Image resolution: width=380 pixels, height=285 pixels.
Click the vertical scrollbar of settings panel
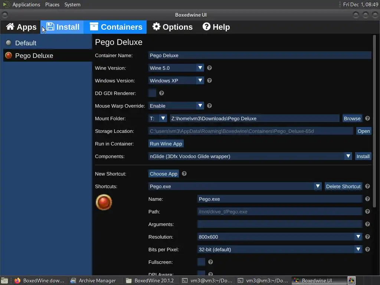[374, 121]
